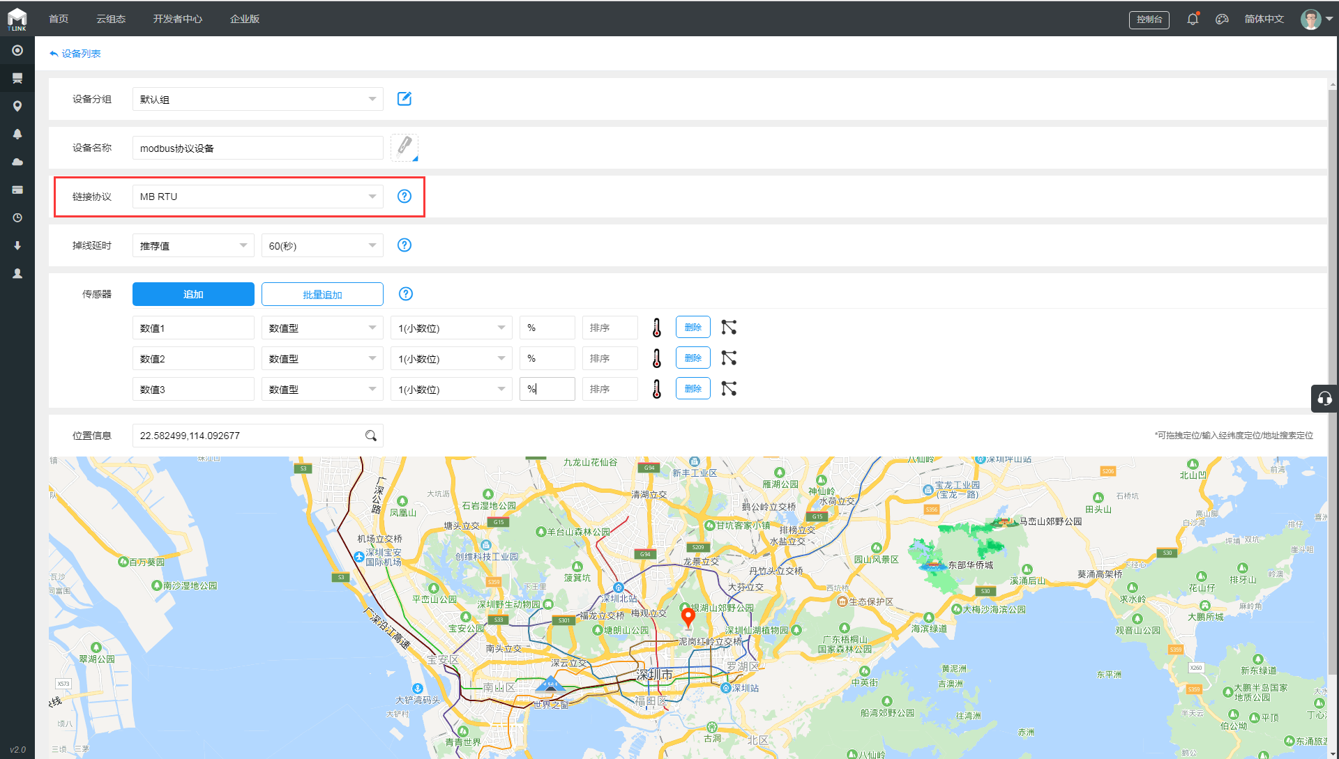The image size is (1339, 759).
Task: Click 批量追加 batch add button
Action: 322,294
